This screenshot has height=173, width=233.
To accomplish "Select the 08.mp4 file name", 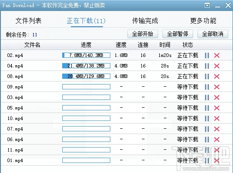I will coord(15,76).
